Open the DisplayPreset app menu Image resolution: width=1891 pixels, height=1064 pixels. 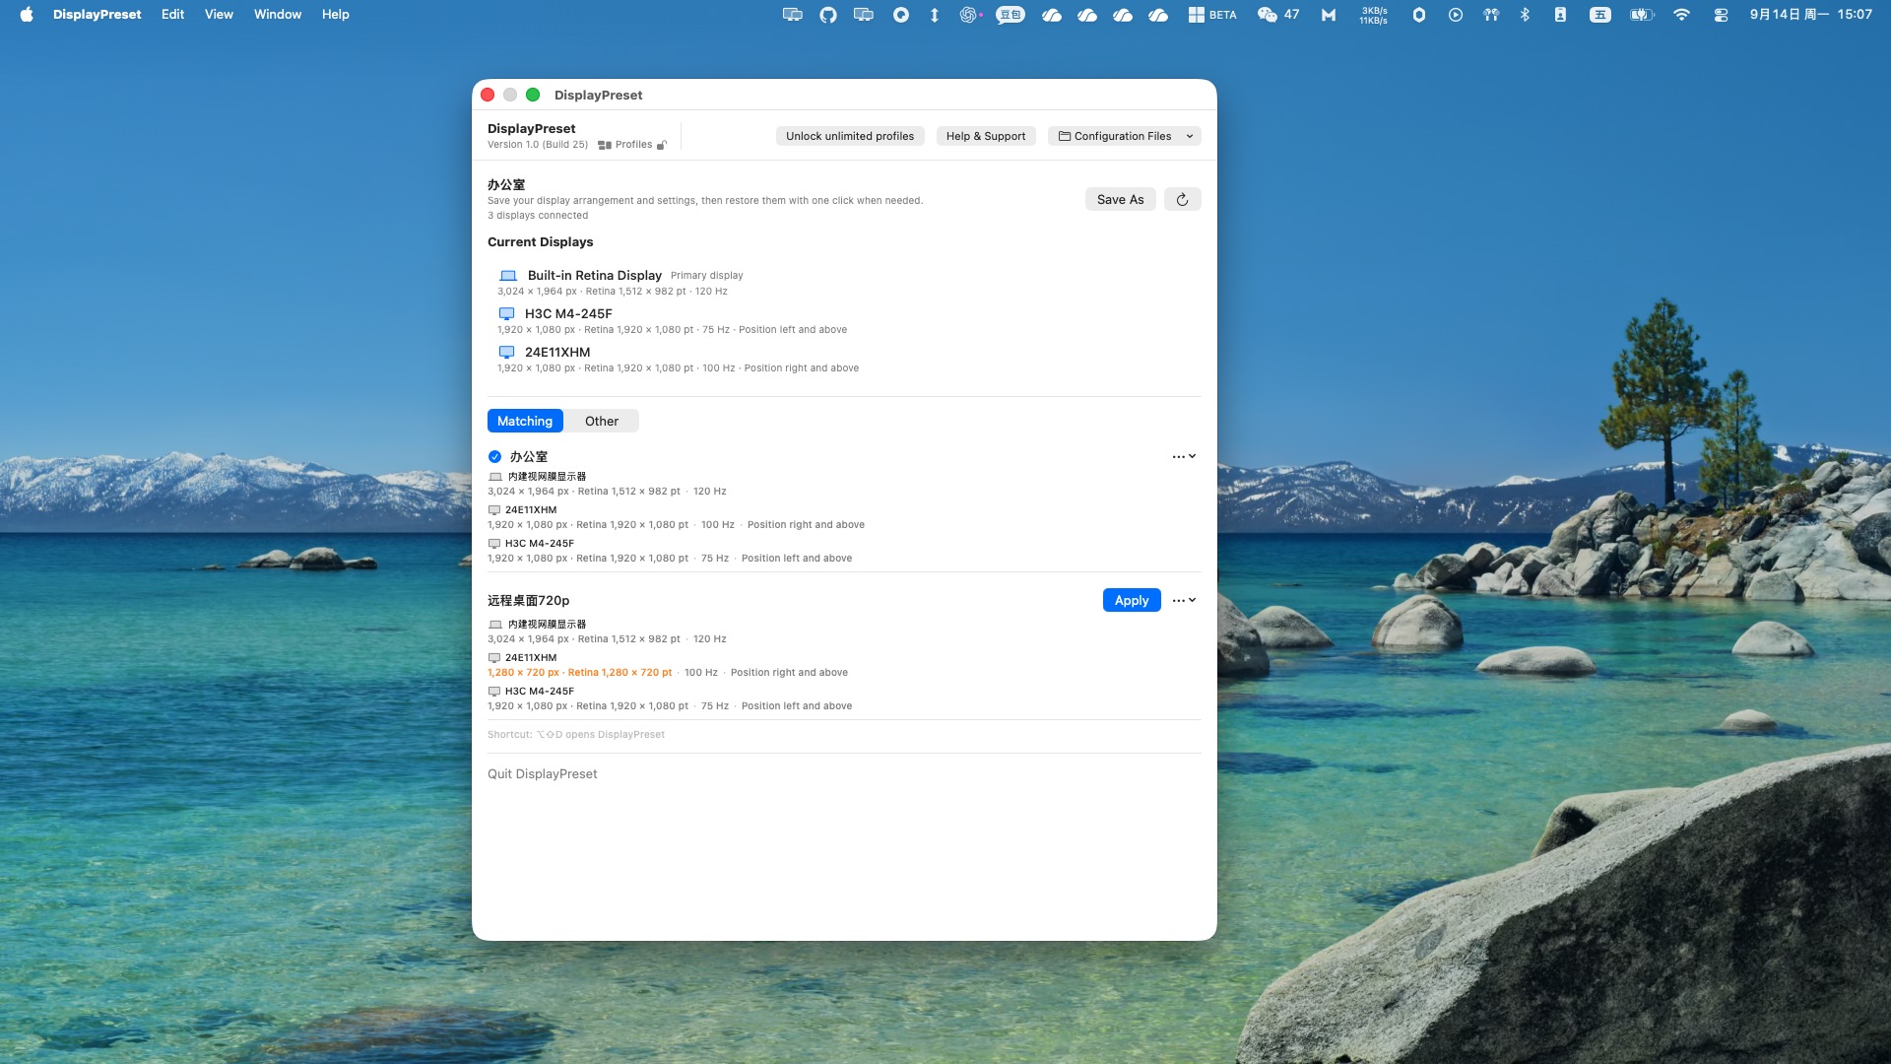[x=98, y=15]
